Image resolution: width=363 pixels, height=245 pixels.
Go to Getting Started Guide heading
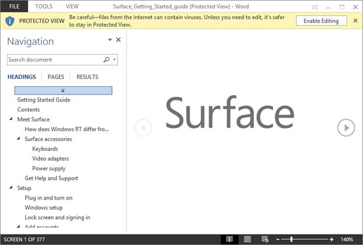click(x=44, y=100)
